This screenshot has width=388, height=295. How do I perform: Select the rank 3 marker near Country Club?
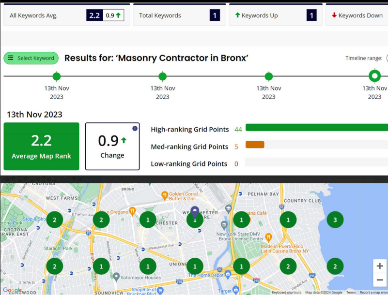click(335, 220)
